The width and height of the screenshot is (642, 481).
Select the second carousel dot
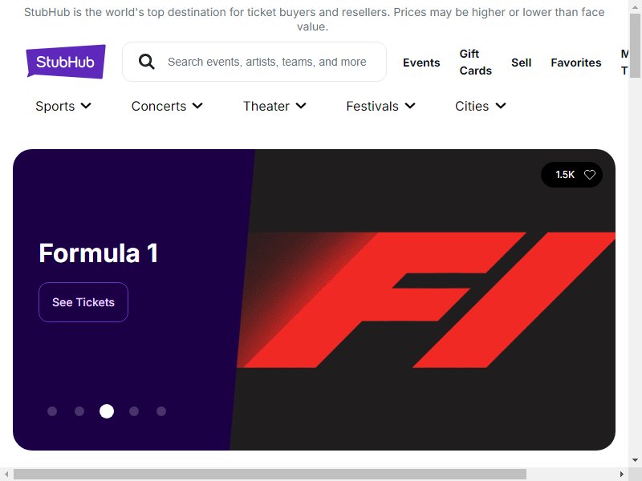pos(79,411)
